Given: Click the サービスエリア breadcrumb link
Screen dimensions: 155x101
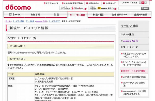Looking at the screenshot, I should 54,21.
